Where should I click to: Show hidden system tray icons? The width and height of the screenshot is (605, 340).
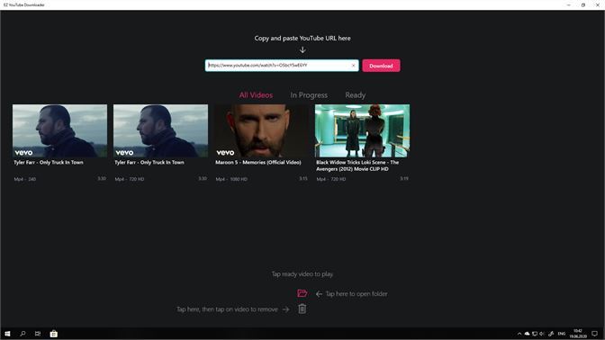point(519,334)
